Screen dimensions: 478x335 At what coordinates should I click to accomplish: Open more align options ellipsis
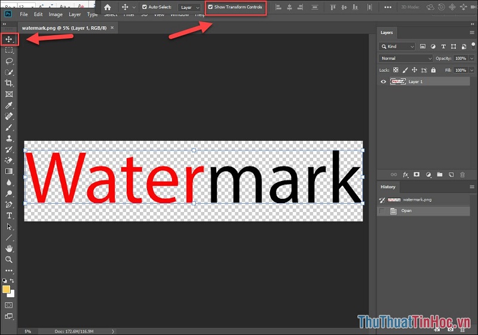[388, 7]
